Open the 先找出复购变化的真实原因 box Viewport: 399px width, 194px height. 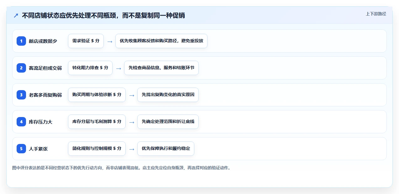click(168, 95)
